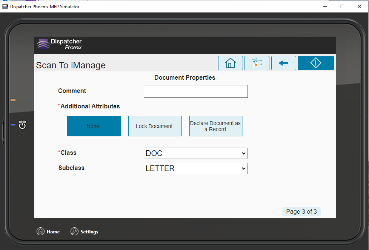
Task: Click the back arrow navigation icon
Action: click(x=283, y=63)
